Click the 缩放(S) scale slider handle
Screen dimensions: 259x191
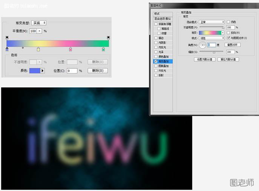pos(214,52)
